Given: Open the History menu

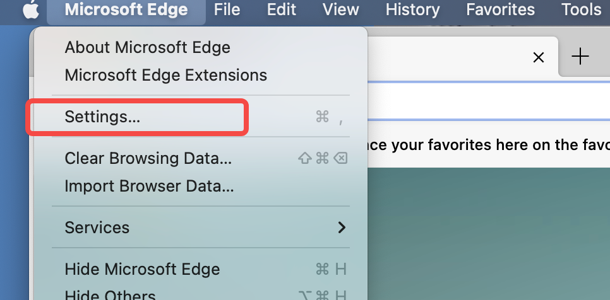Looking at the screenshot, I should (x=412, y=10).
